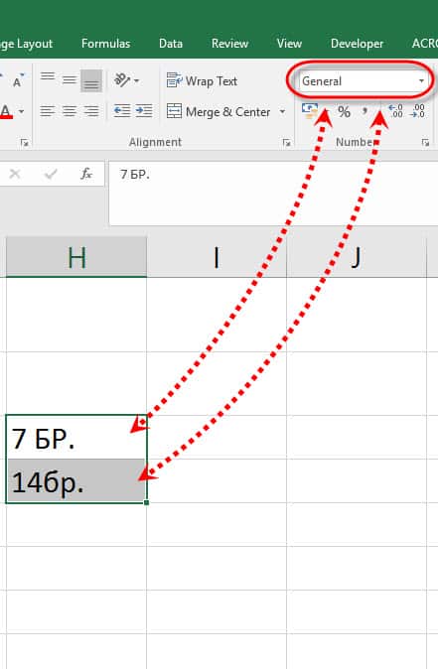Click the Middle Align icon
Screen dimensions: 438x669
70,79
